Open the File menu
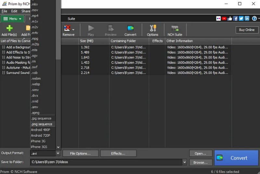 pyautogui.click(x=4, y=11)
